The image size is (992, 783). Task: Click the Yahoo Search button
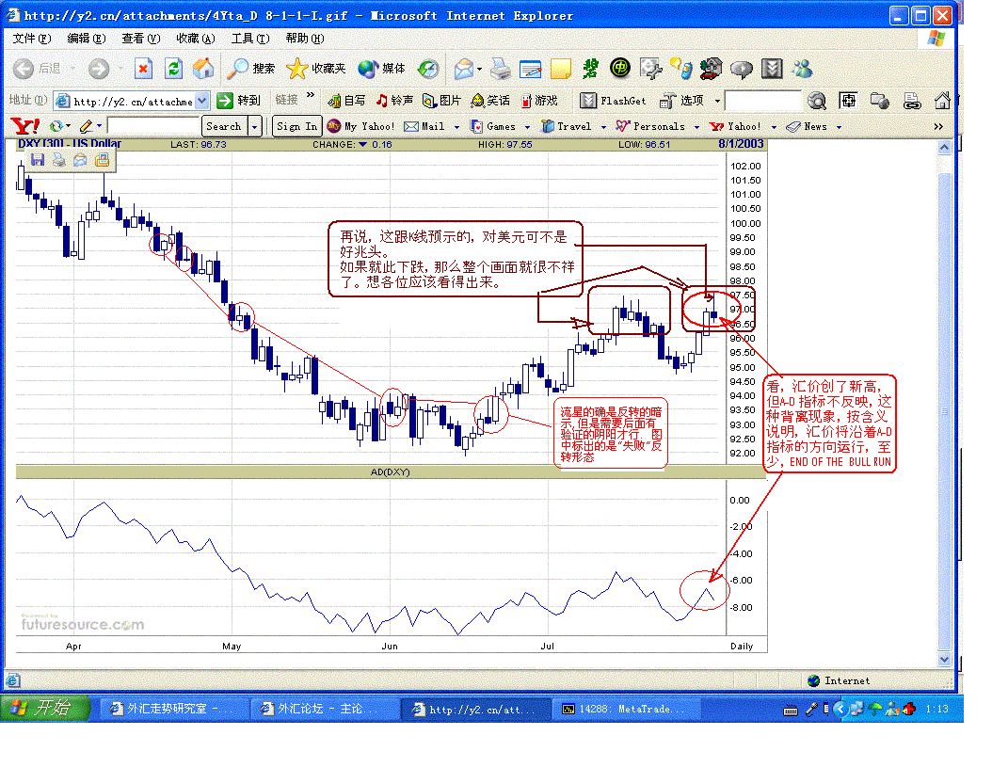[x=224, y=126]
